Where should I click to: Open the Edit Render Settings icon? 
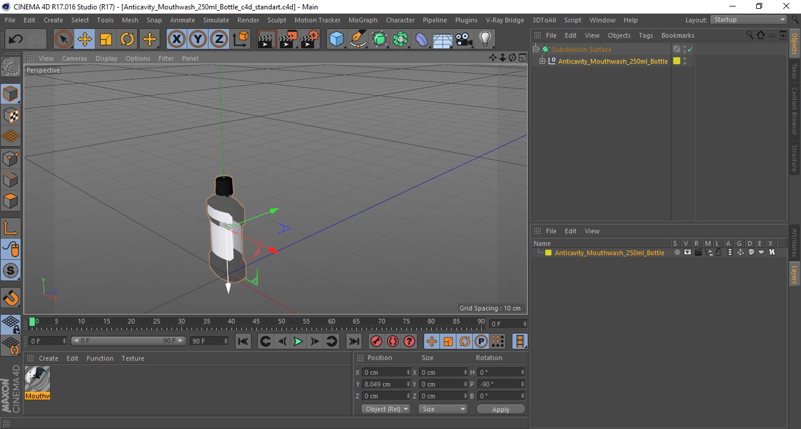[x=309, y=39]
